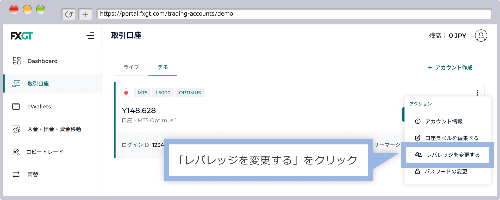Click アカウント作成 to create account
Image resolution: width=500 pixels, height=200 pixels.
coord(450,68)
